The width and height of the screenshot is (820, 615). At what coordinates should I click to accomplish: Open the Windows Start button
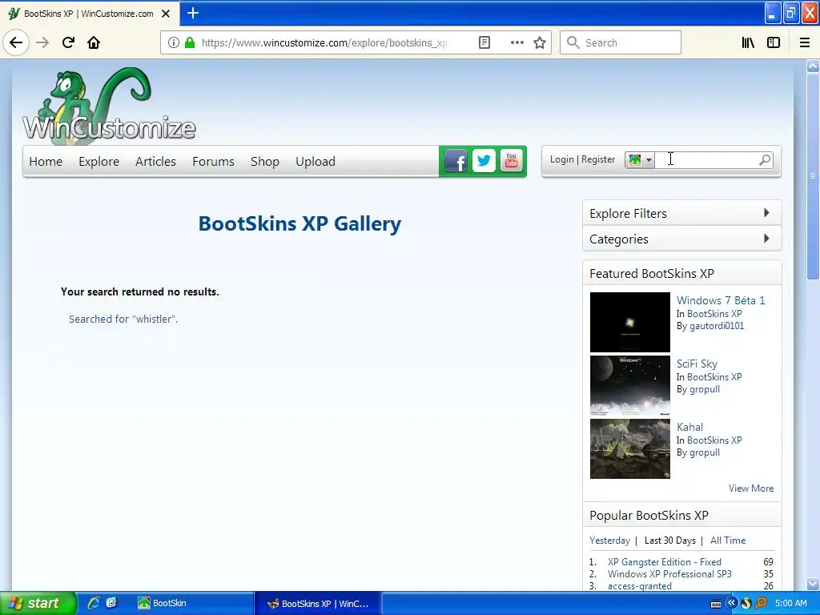38,604
